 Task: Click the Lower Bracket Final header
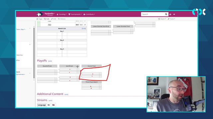(x=123, y=26)
